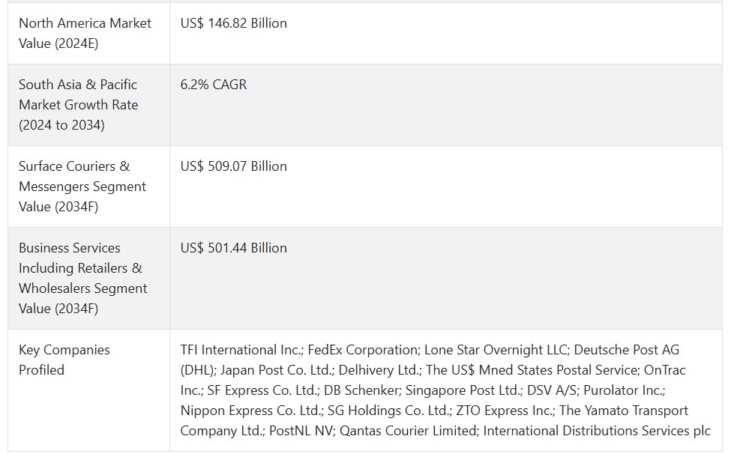Click TFI International Inc. in company list
The width and height of the screenshot is (734, 454).
coord(241,350)
